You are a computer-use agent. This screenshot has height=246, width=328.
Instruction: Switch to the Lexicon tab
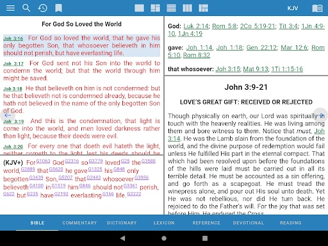(x=164, y=223)
